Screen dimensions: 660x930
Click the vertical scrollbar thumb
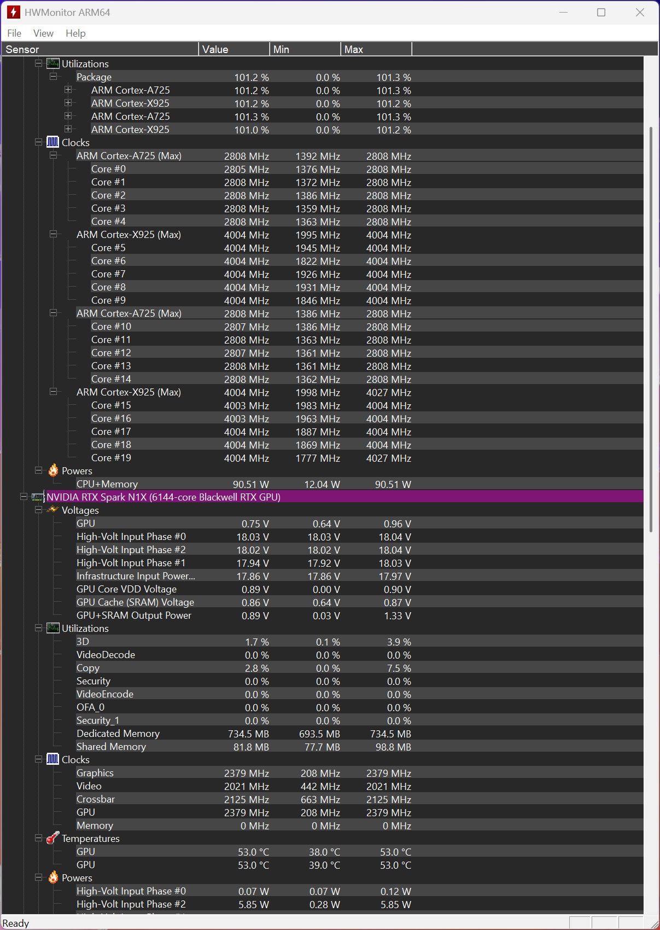651,329
